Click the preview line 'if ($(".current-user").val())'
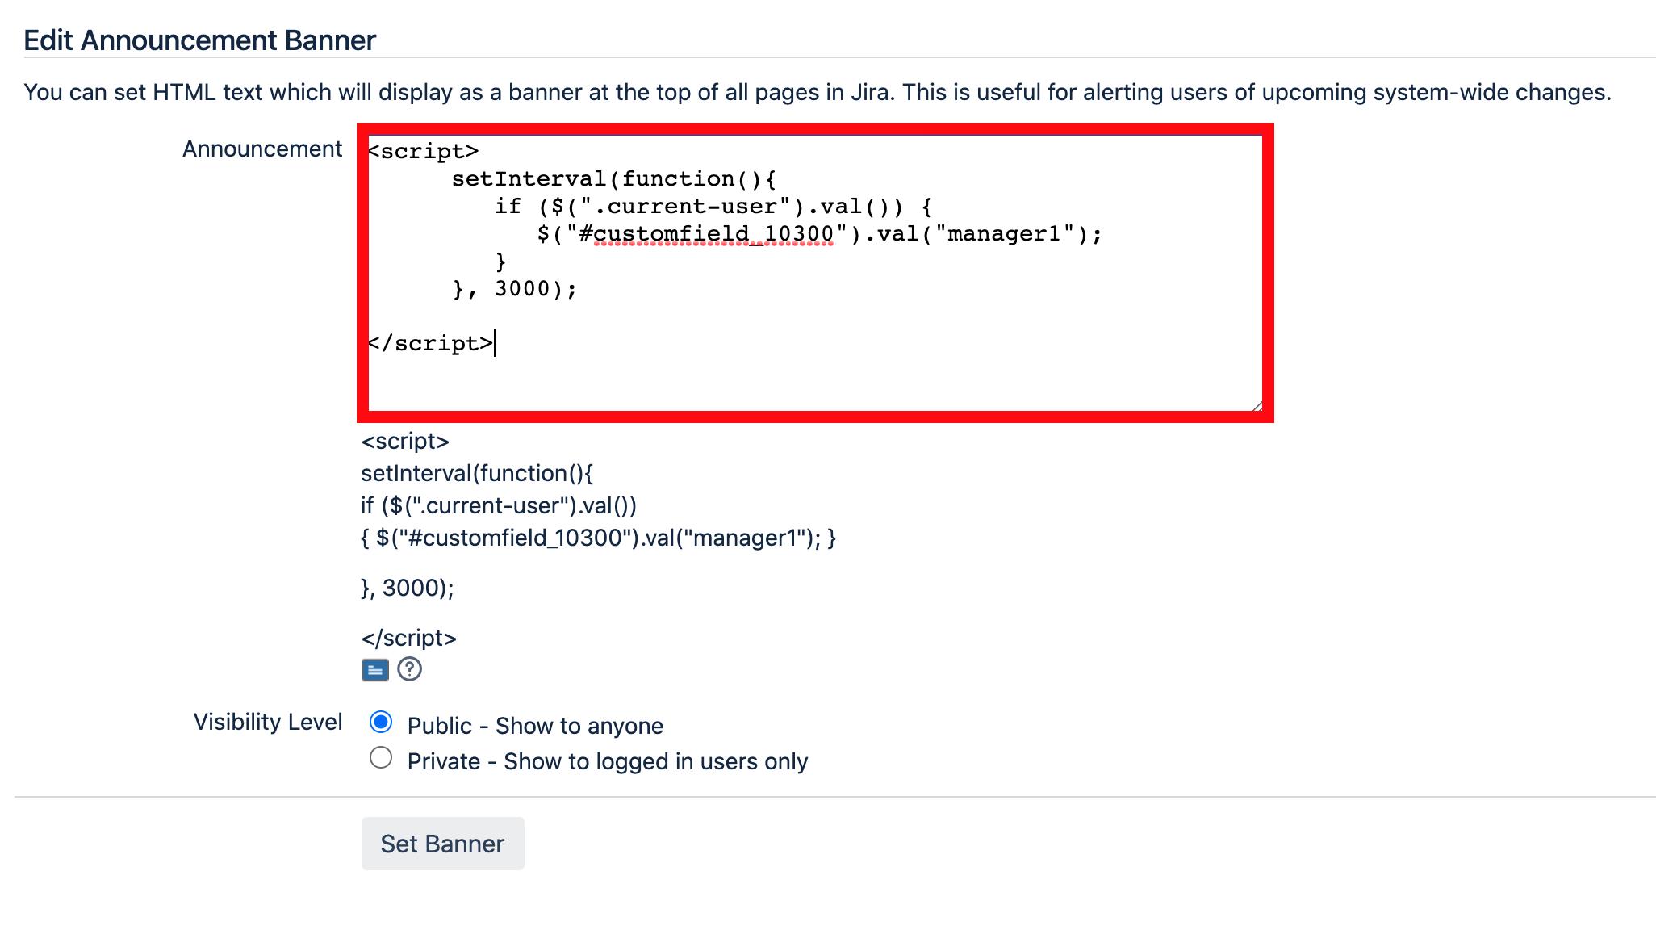Image resolution: width=1656 pixels, height=930 pixels. coord(499,505)
